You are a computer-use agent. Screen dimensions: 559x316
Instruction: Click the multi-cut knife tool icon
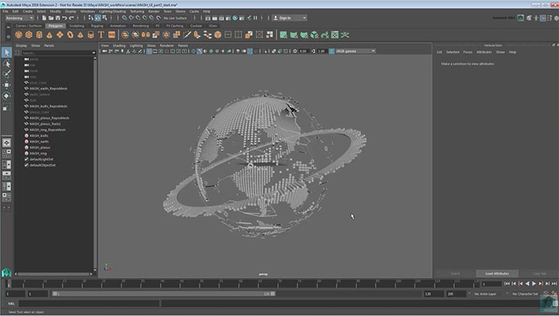click(187, 35)
